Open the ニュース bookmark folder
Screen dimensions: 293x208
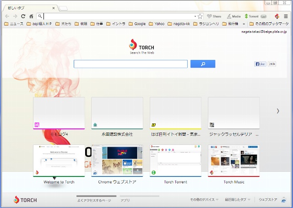[14, 24]
